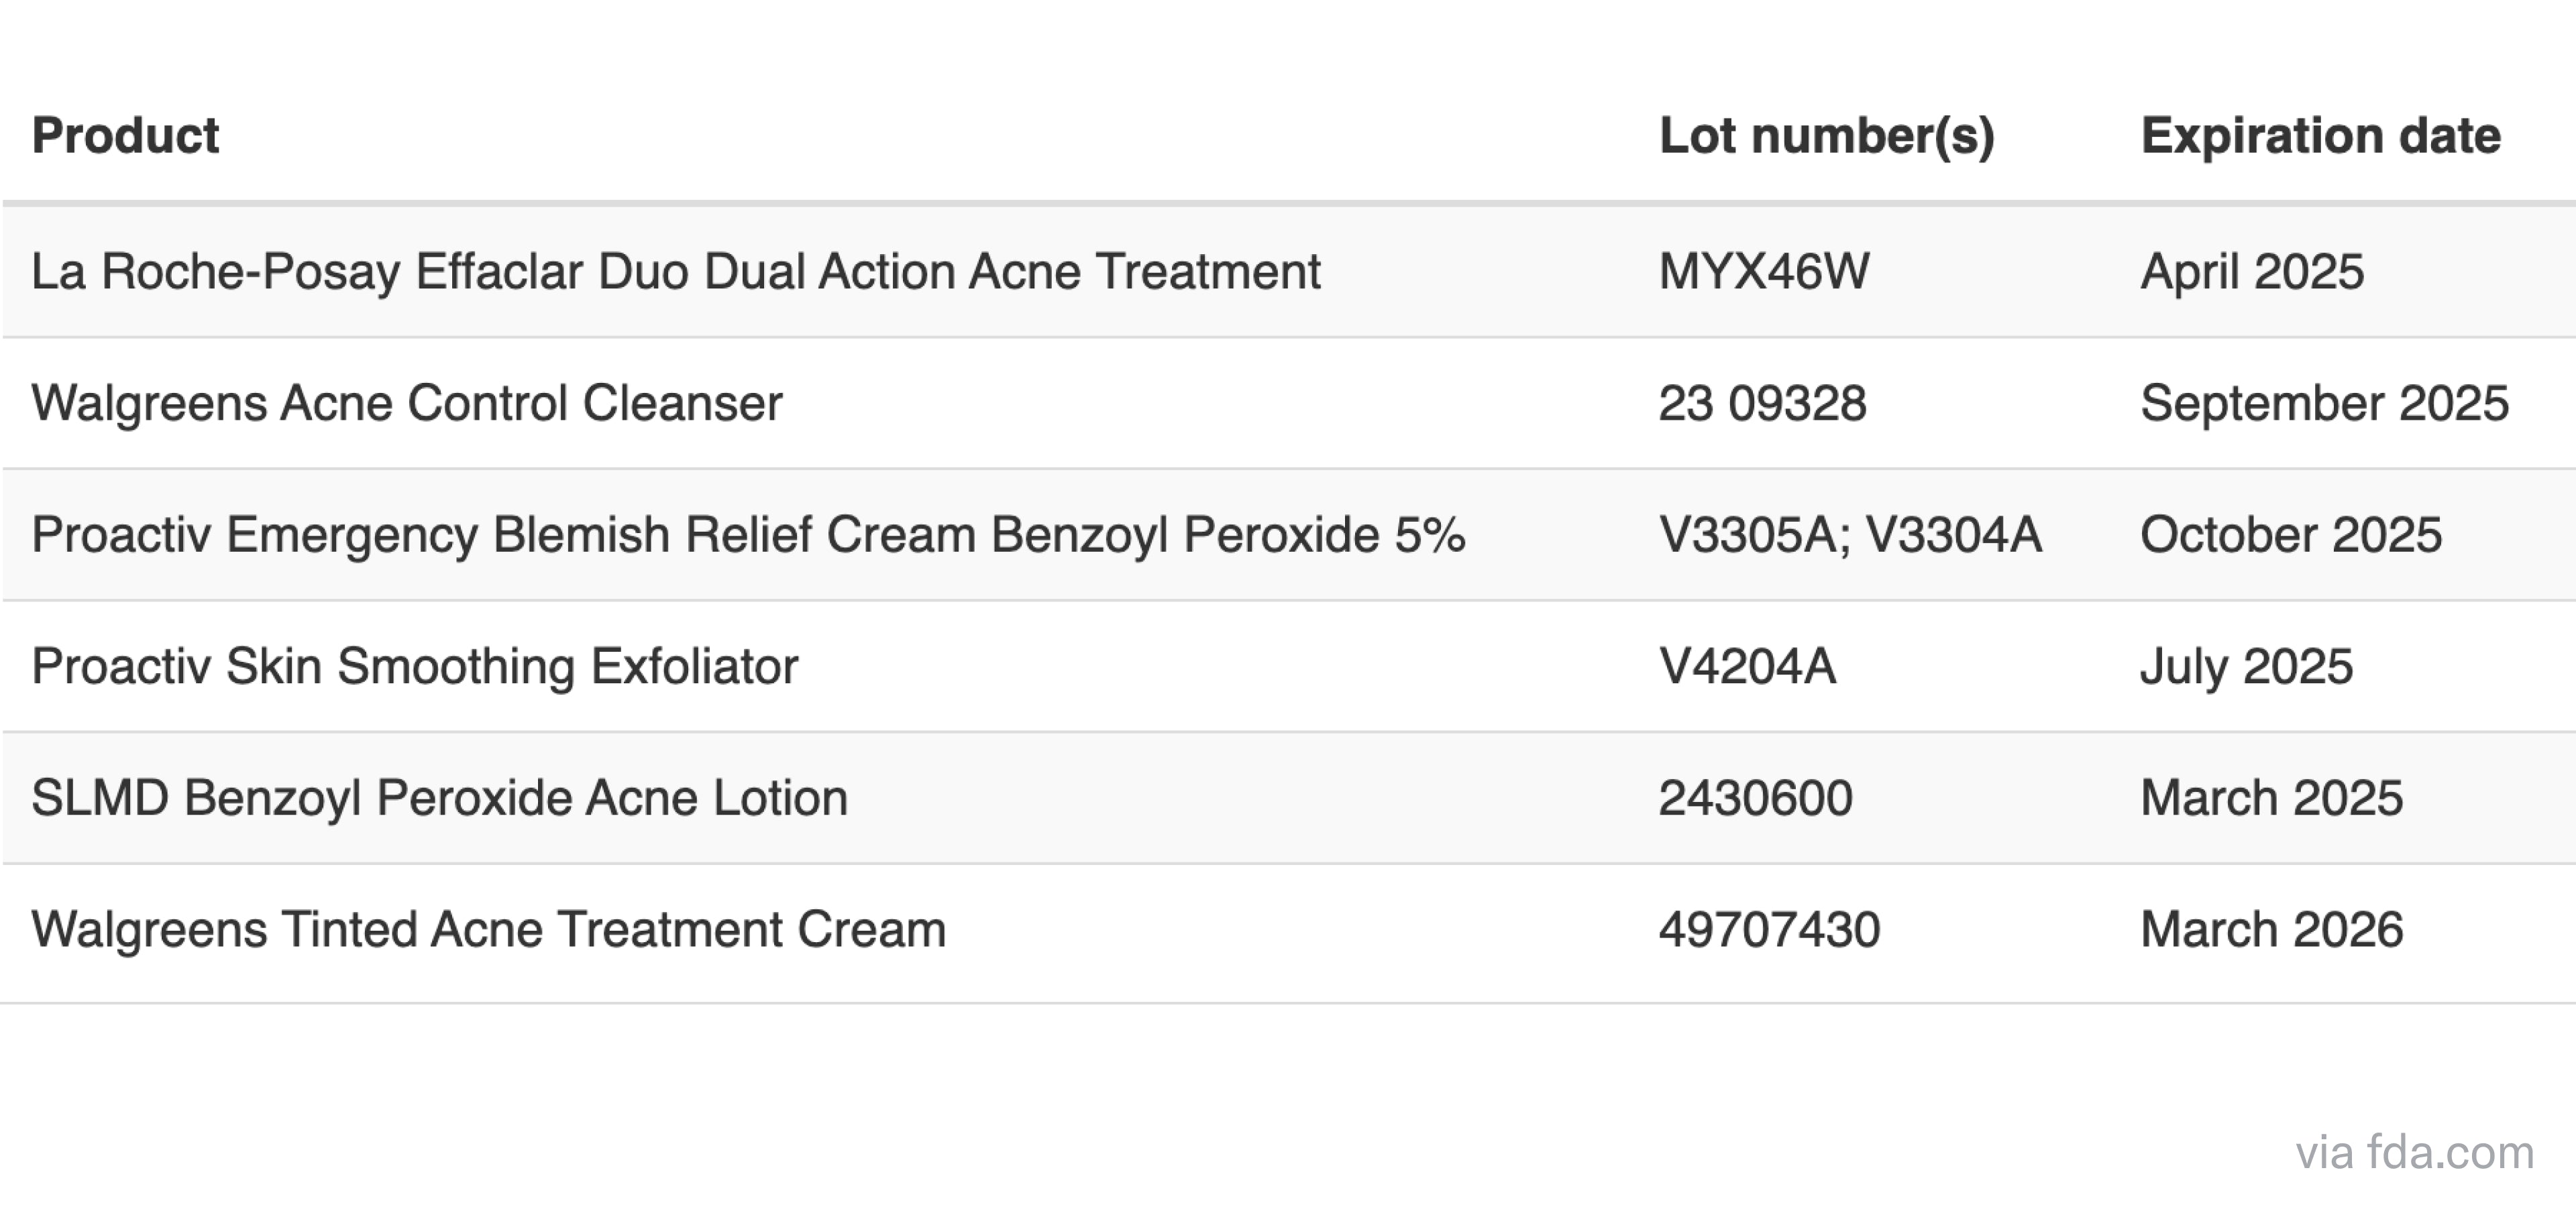Click the via fda.com source credit
2576x1207 pixels.
click(x=2414, y=1153)
